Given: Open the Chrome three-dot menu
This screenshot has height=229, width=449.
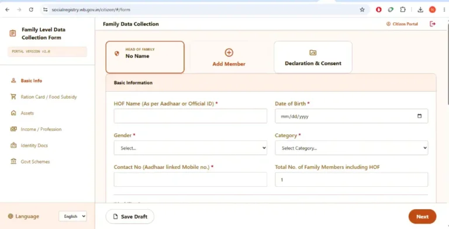Looking at the screenshot, I should click(x=444, y=10).
